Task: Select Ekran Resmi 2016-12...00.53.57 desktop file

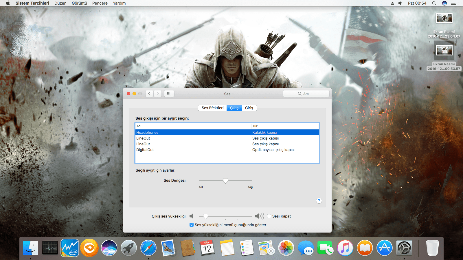Action: tap(444, 56)
